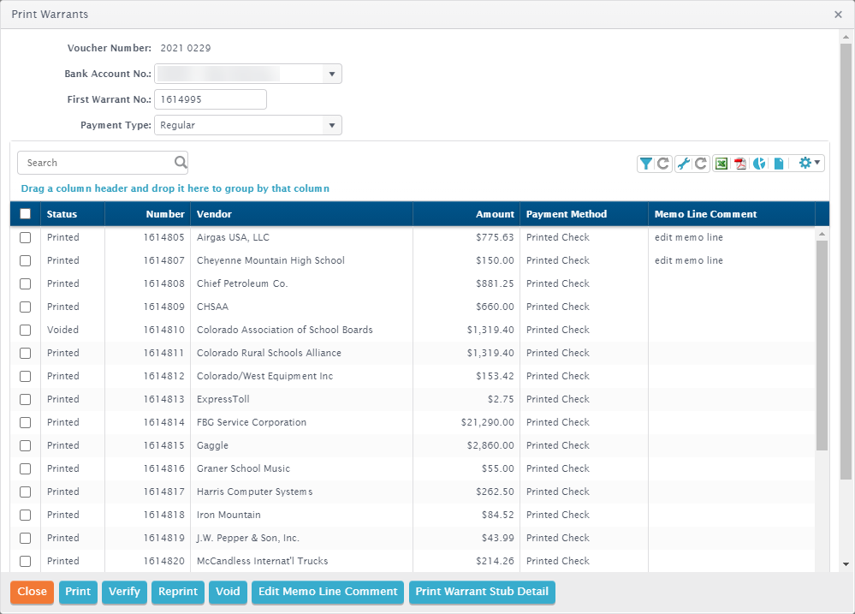Open the wrench layout tool
This screenshot has height=614, width=855.
[x=683, y=164]
